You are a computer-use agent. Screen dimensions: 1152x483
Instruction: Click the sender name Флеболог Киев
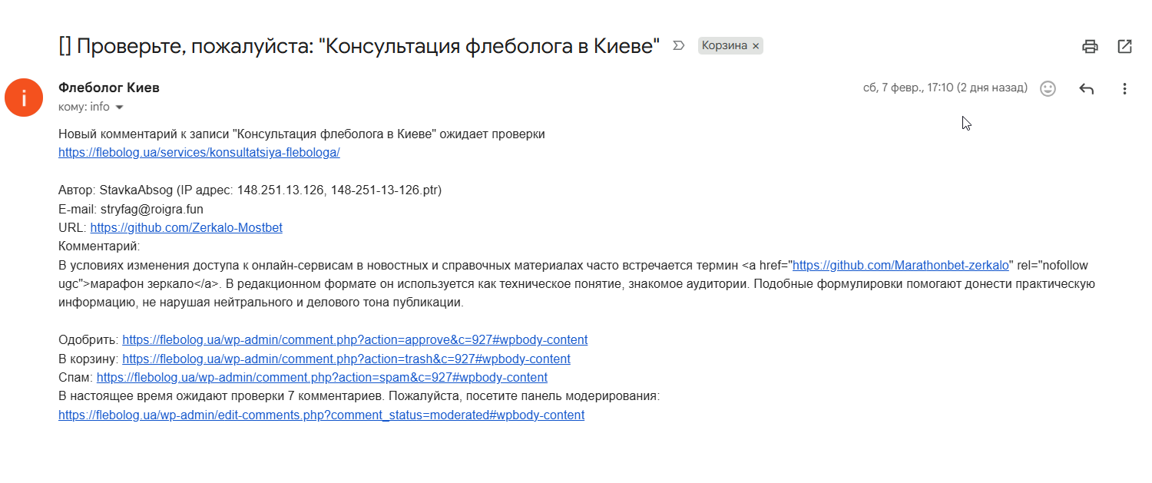click(x=109, y=88)
